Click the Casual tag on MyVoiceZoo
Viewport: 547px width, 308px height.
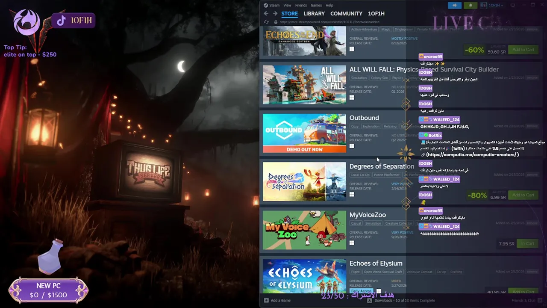(356, 223)
